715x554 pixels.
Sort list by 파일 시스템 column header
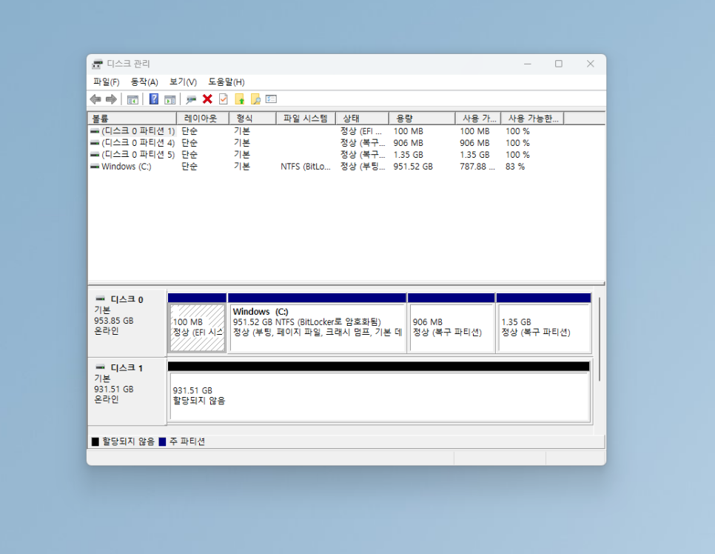(x=304, y=119)
